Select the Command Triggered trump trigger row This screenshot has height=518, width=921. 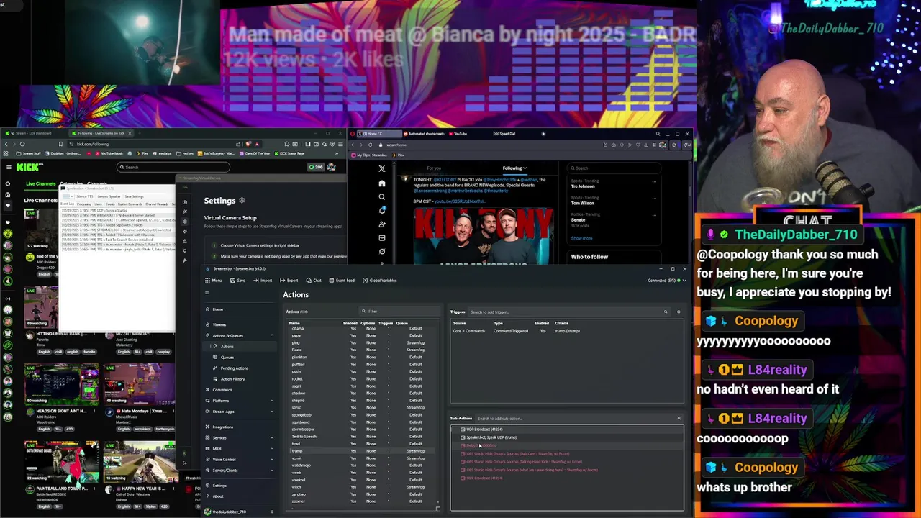click(x=566, y=331)
